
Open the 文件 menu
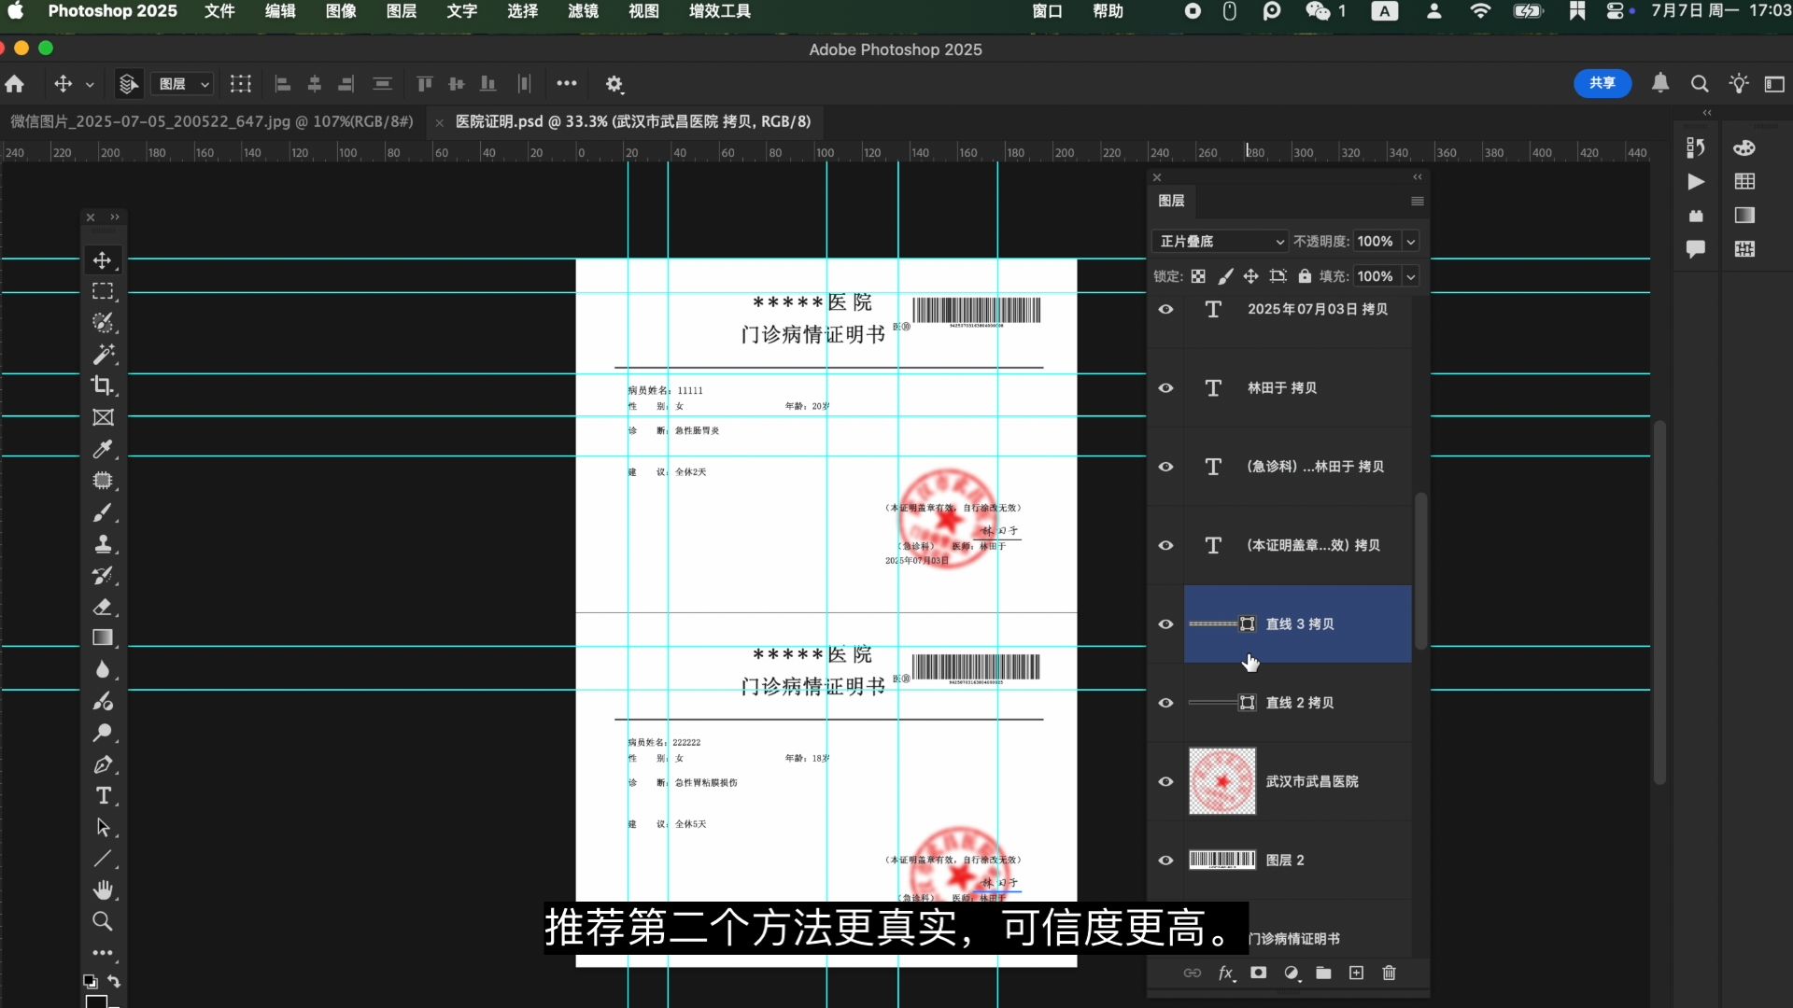pos(219,11)
